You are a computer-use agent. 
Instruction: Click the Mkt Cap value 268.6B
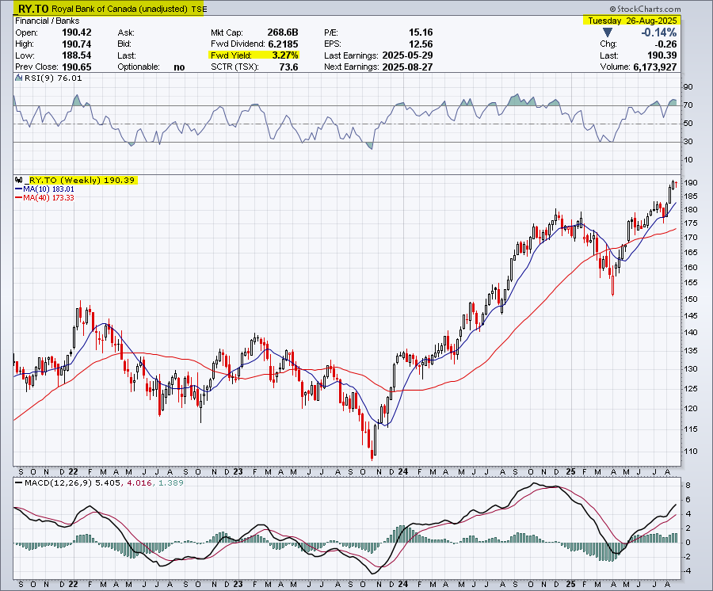[x=282, y=32]
